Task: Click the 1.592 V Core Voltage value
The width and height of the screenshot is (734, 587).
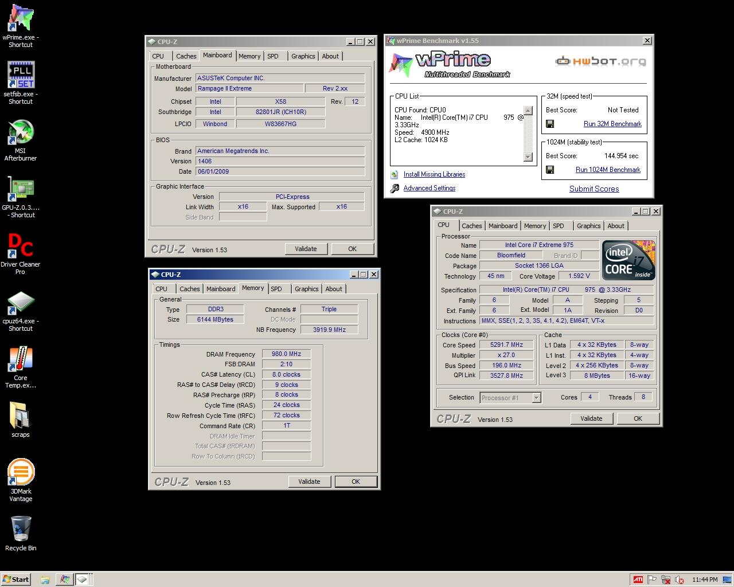Action: (x=579, y=276)
